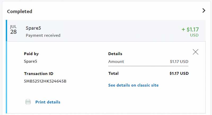
Task: Click the $1.17 USD Amount value
Action: (179, 61)
